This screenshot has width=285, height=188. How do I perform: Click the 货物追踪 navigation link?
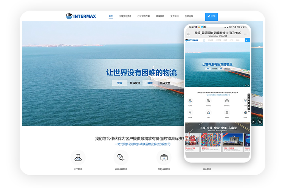189,16
